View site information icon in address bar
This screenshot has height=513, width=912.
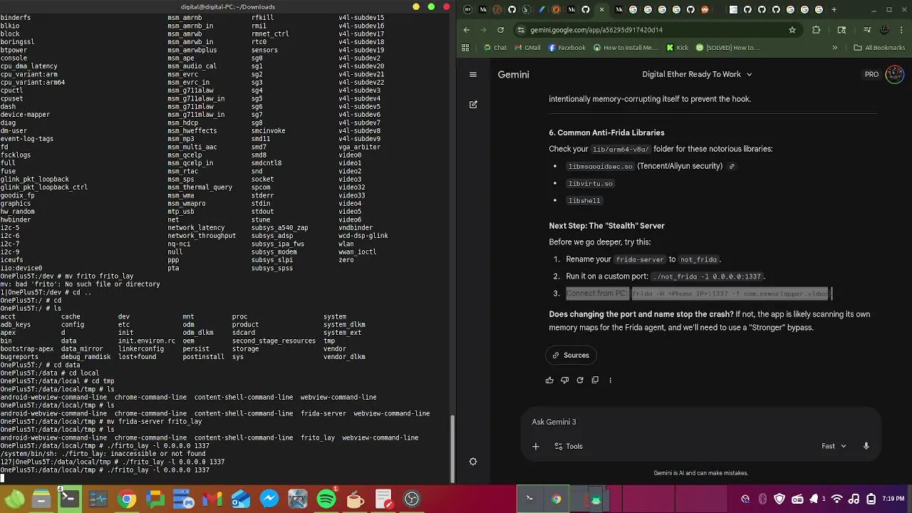pos(522,30)
